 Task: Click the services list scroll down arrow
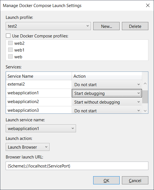point(145,111)
